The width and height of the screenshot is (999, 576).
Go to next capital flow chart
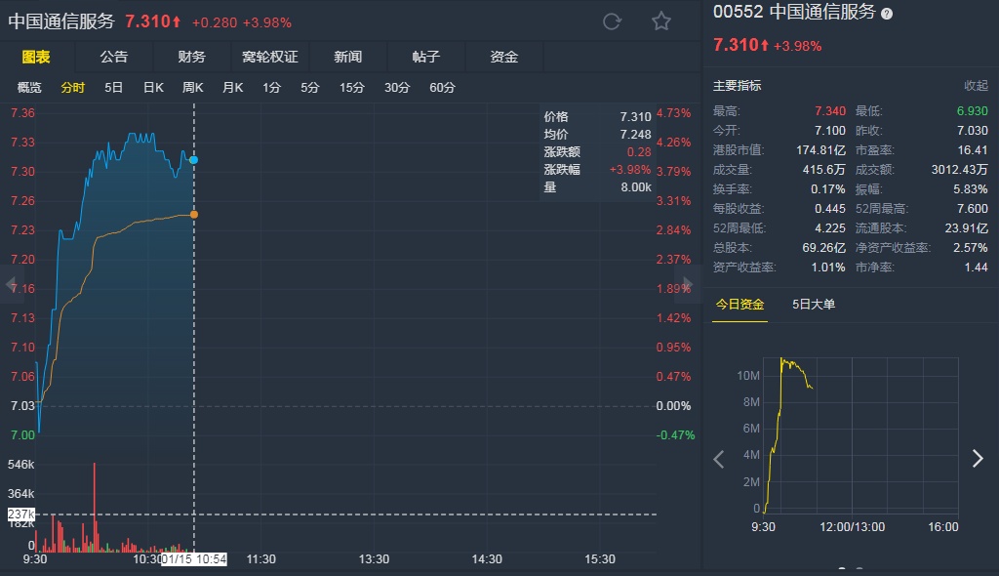(978, 459)
